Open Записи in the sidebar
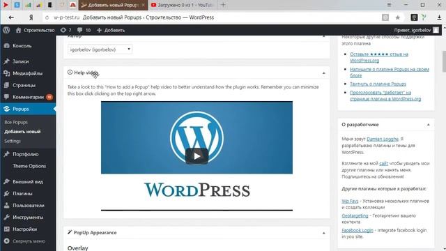 20,61
